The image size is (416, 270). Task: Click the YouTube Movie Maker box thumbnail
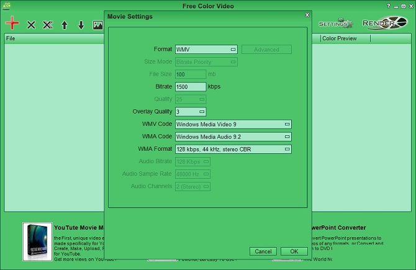[38, 241]
